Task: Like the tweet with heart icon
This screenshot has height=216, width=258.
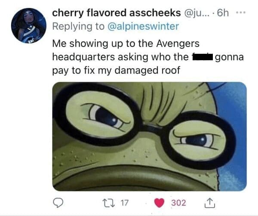Action: point(159,203)
